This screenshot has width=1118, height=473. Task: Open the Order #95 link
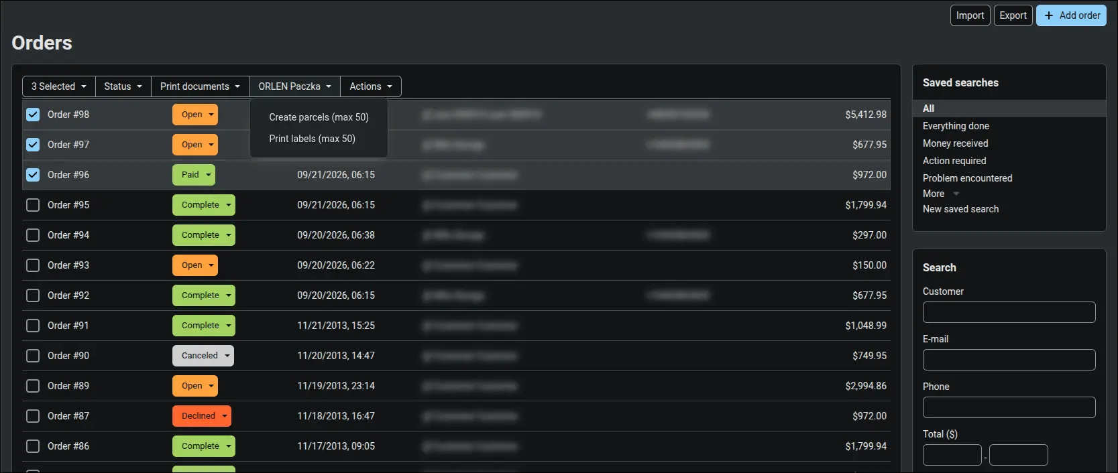point(68,205)
